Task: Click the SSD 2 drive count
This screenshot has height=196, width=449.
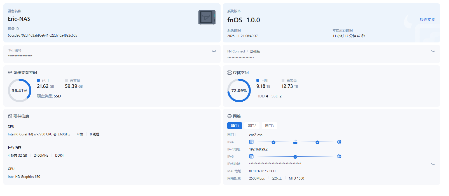Action: tap(277, 96)
